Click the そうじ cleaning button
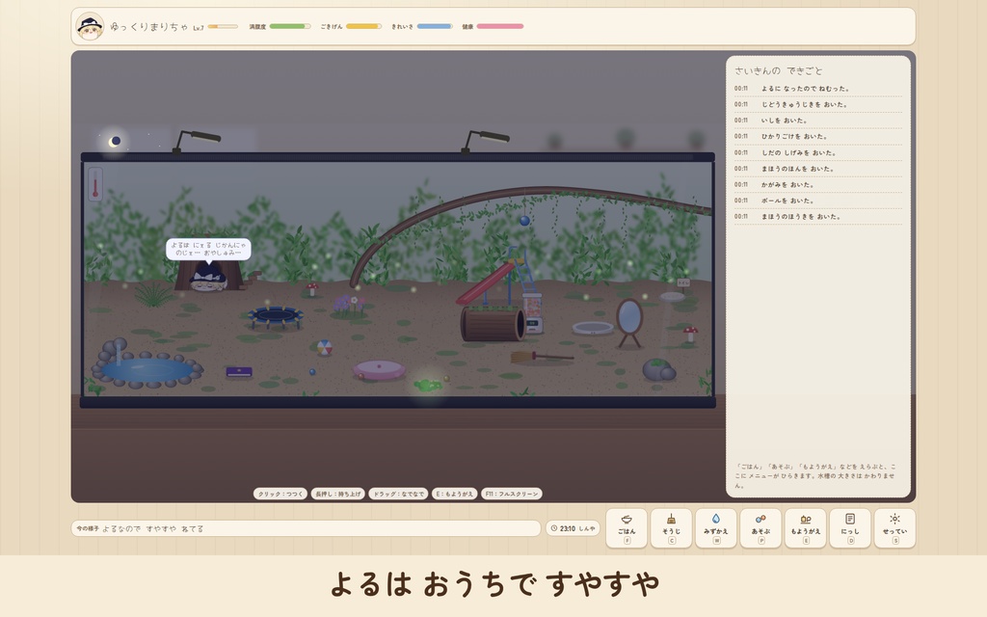The image size is (987, 617). [671, 528]
